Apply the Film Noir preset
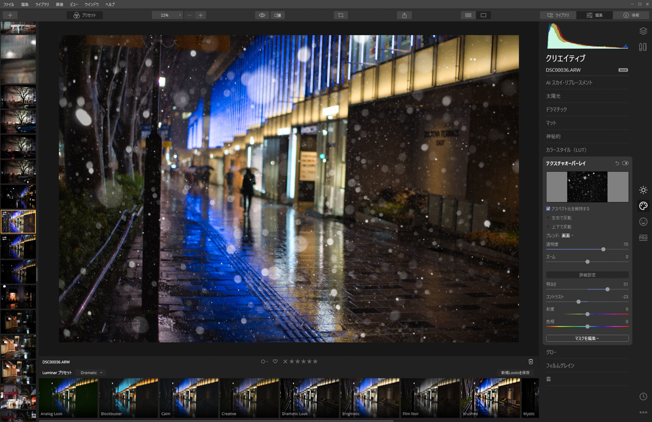 [430, 398]
